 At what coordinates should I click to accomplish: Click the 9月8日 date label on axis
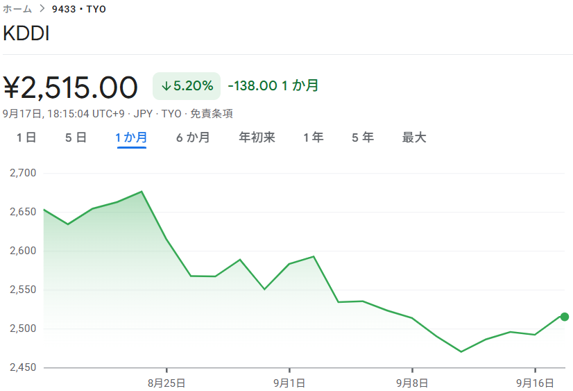pos(412,382)
